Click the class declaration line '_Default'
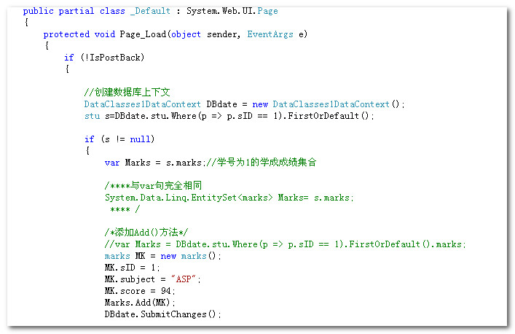Screen dimensions: 515x334 (151, 11)
